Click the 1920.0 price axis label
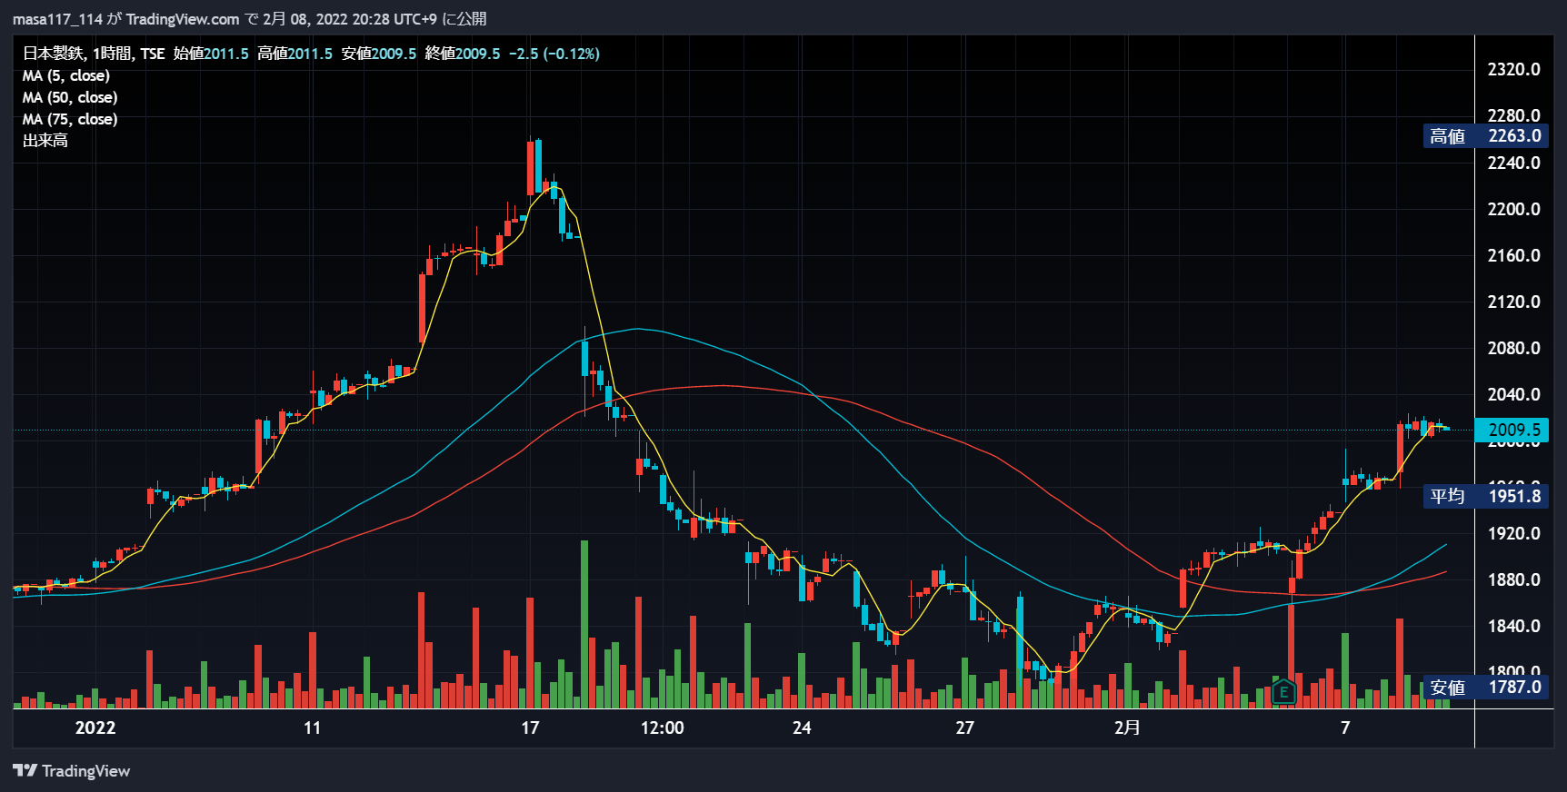 (1513, 533)
